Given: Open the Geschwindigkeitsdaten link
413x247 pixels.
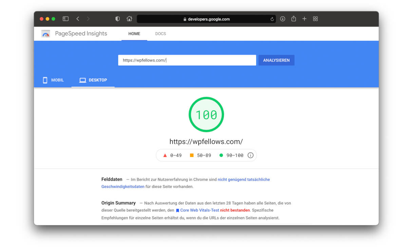Looking at the screenshot, I should point(123,187).
